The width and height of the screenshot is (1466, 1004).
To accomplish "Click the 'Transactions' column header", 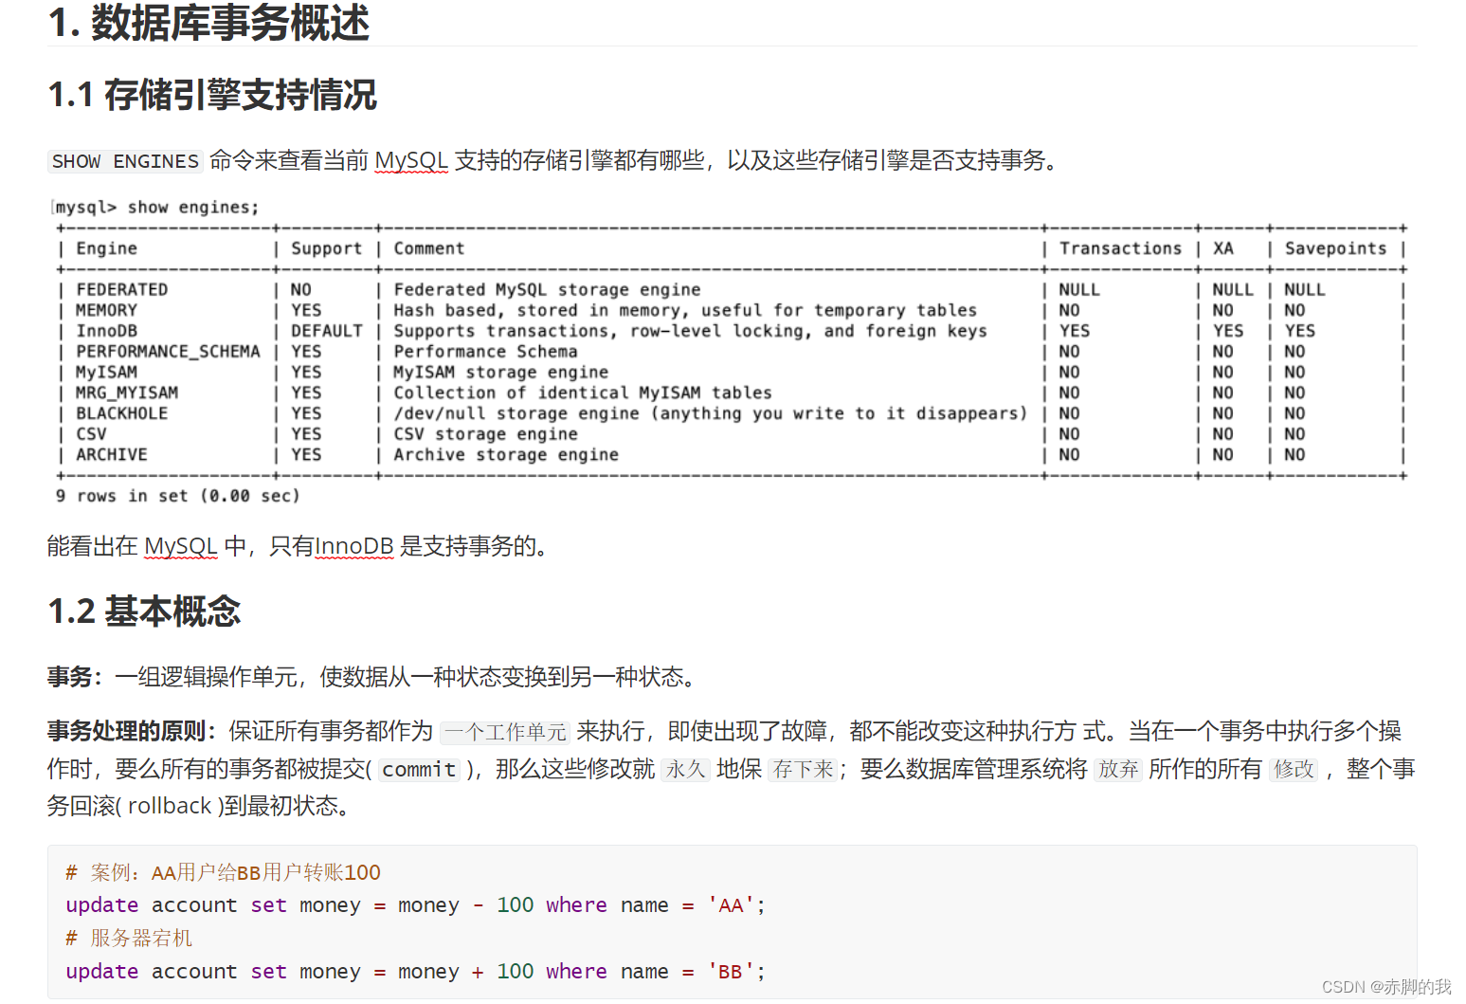I will [x=1120, y=248].
